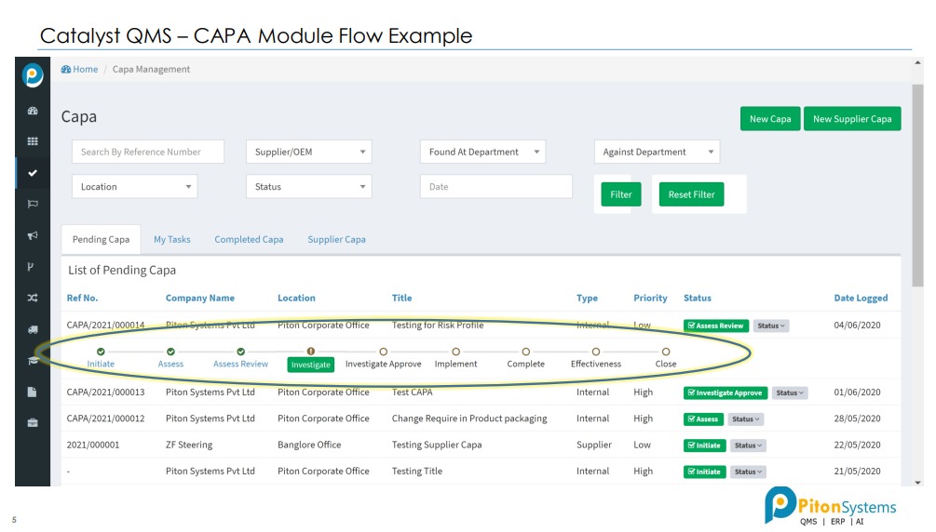Screen dimensions: 936x532
Task: Open the Supplier/OEM dropdown
Action: (308, 152)
